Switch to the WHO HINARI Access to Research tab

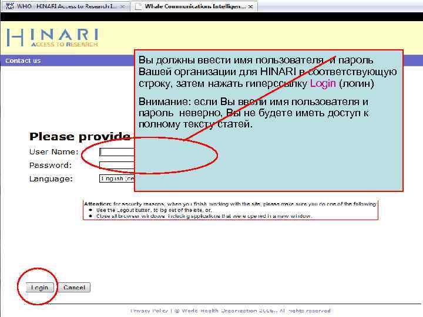pyautogui.click(x=65, y=6)
